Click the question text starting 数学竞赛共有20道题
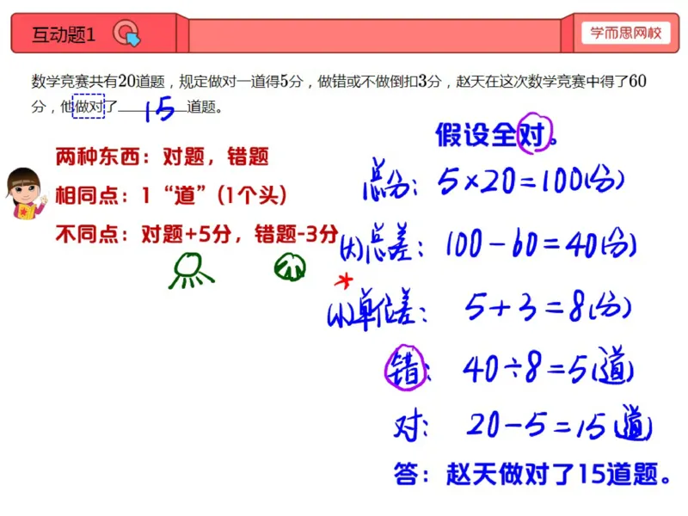 pos(338,94)
